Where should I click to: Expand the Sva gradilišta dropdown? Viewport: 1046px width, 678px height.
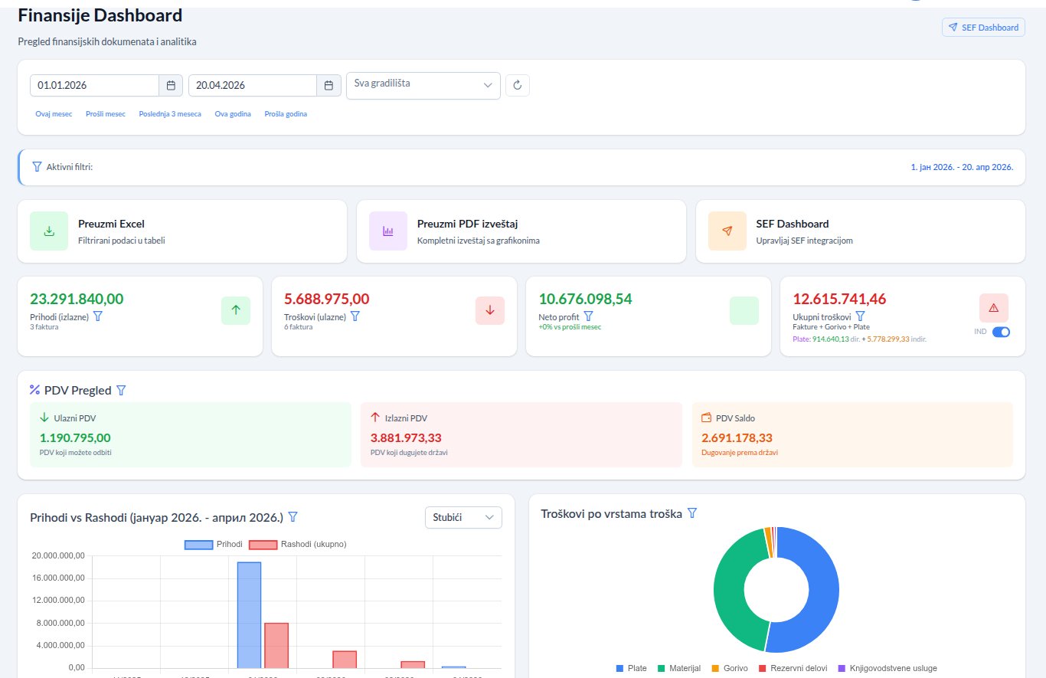423,86
